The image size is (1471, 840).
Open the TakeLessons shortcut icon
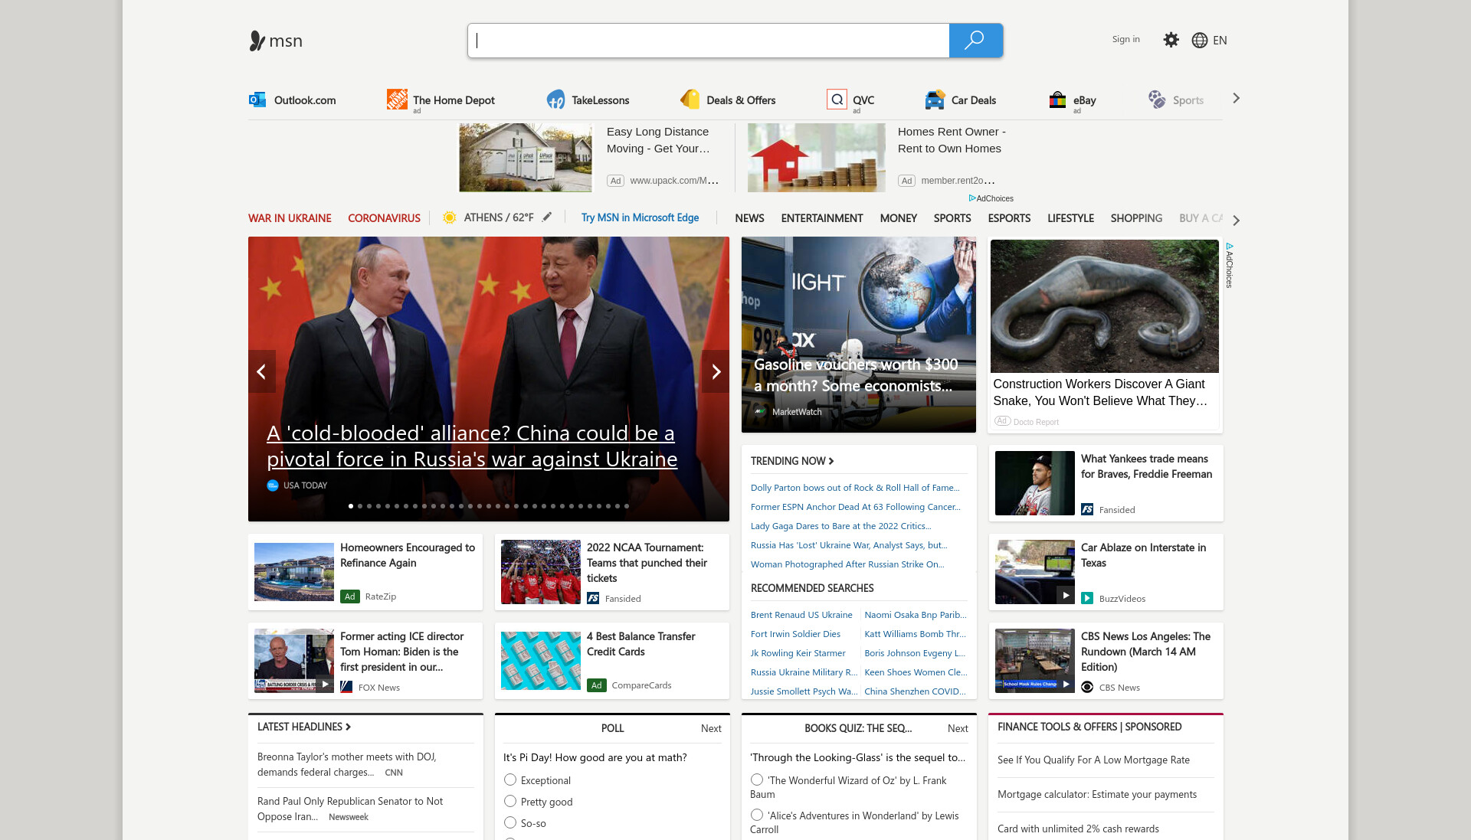555,100
